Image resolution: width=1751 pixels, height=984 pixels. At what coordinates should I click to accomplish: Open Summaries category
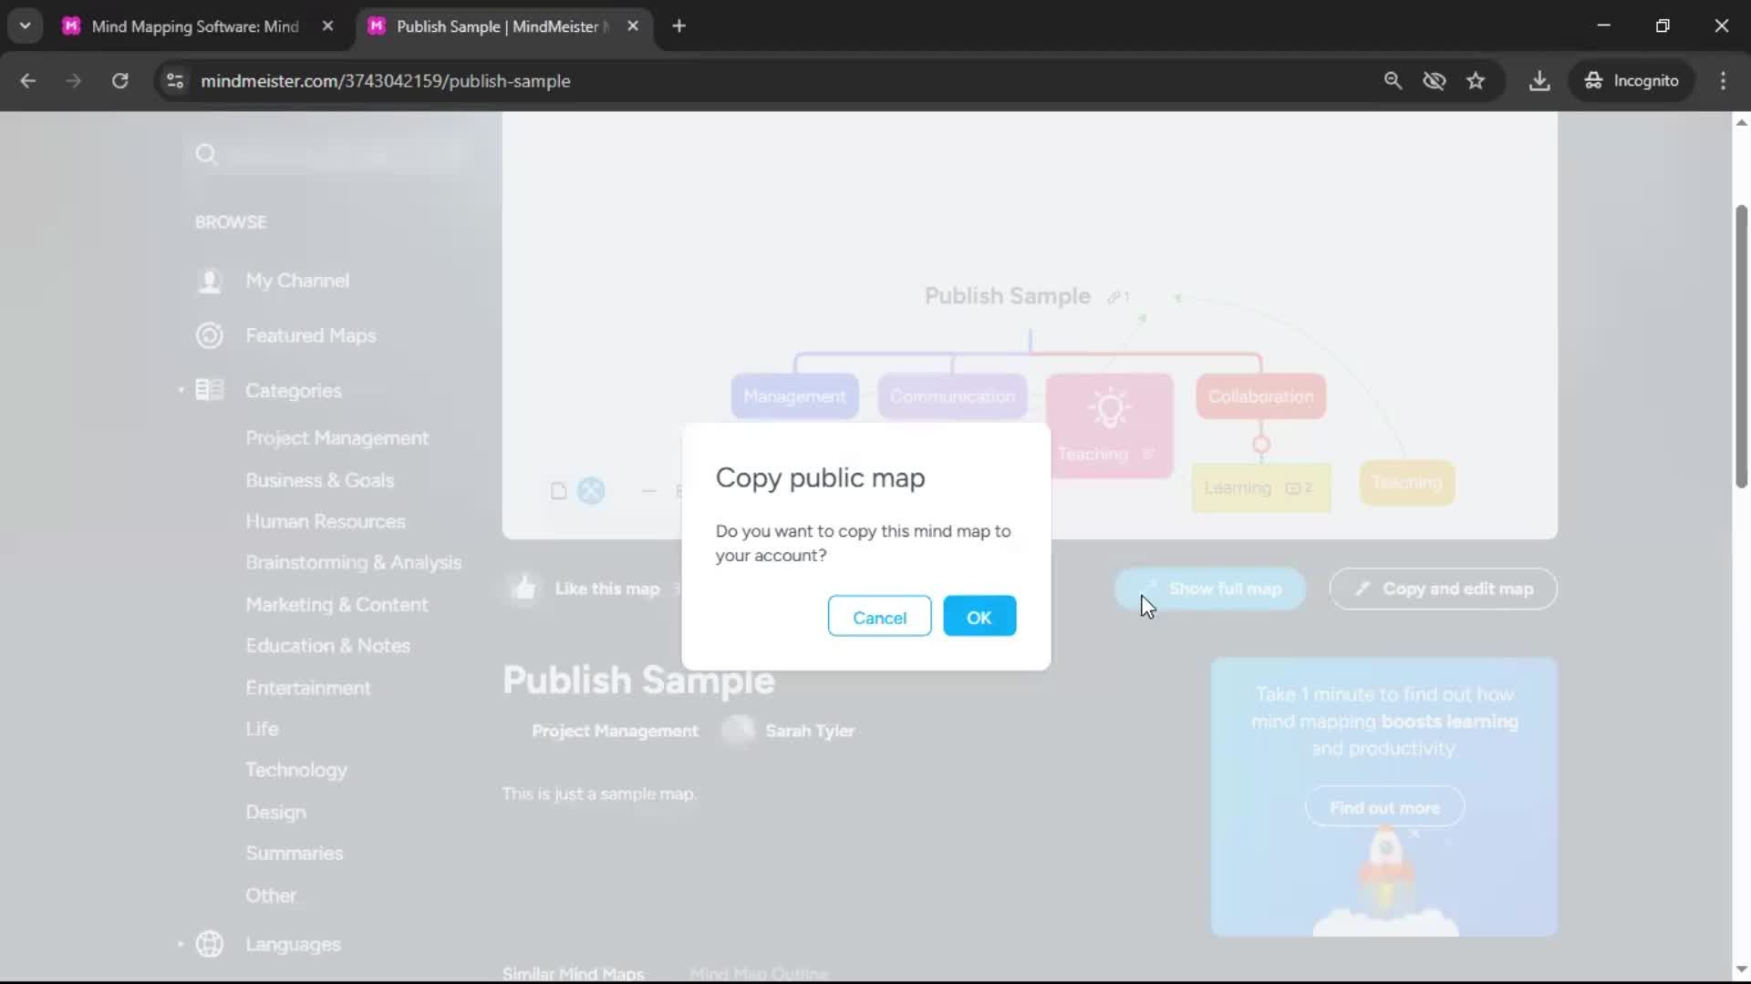tap(294, 854)
